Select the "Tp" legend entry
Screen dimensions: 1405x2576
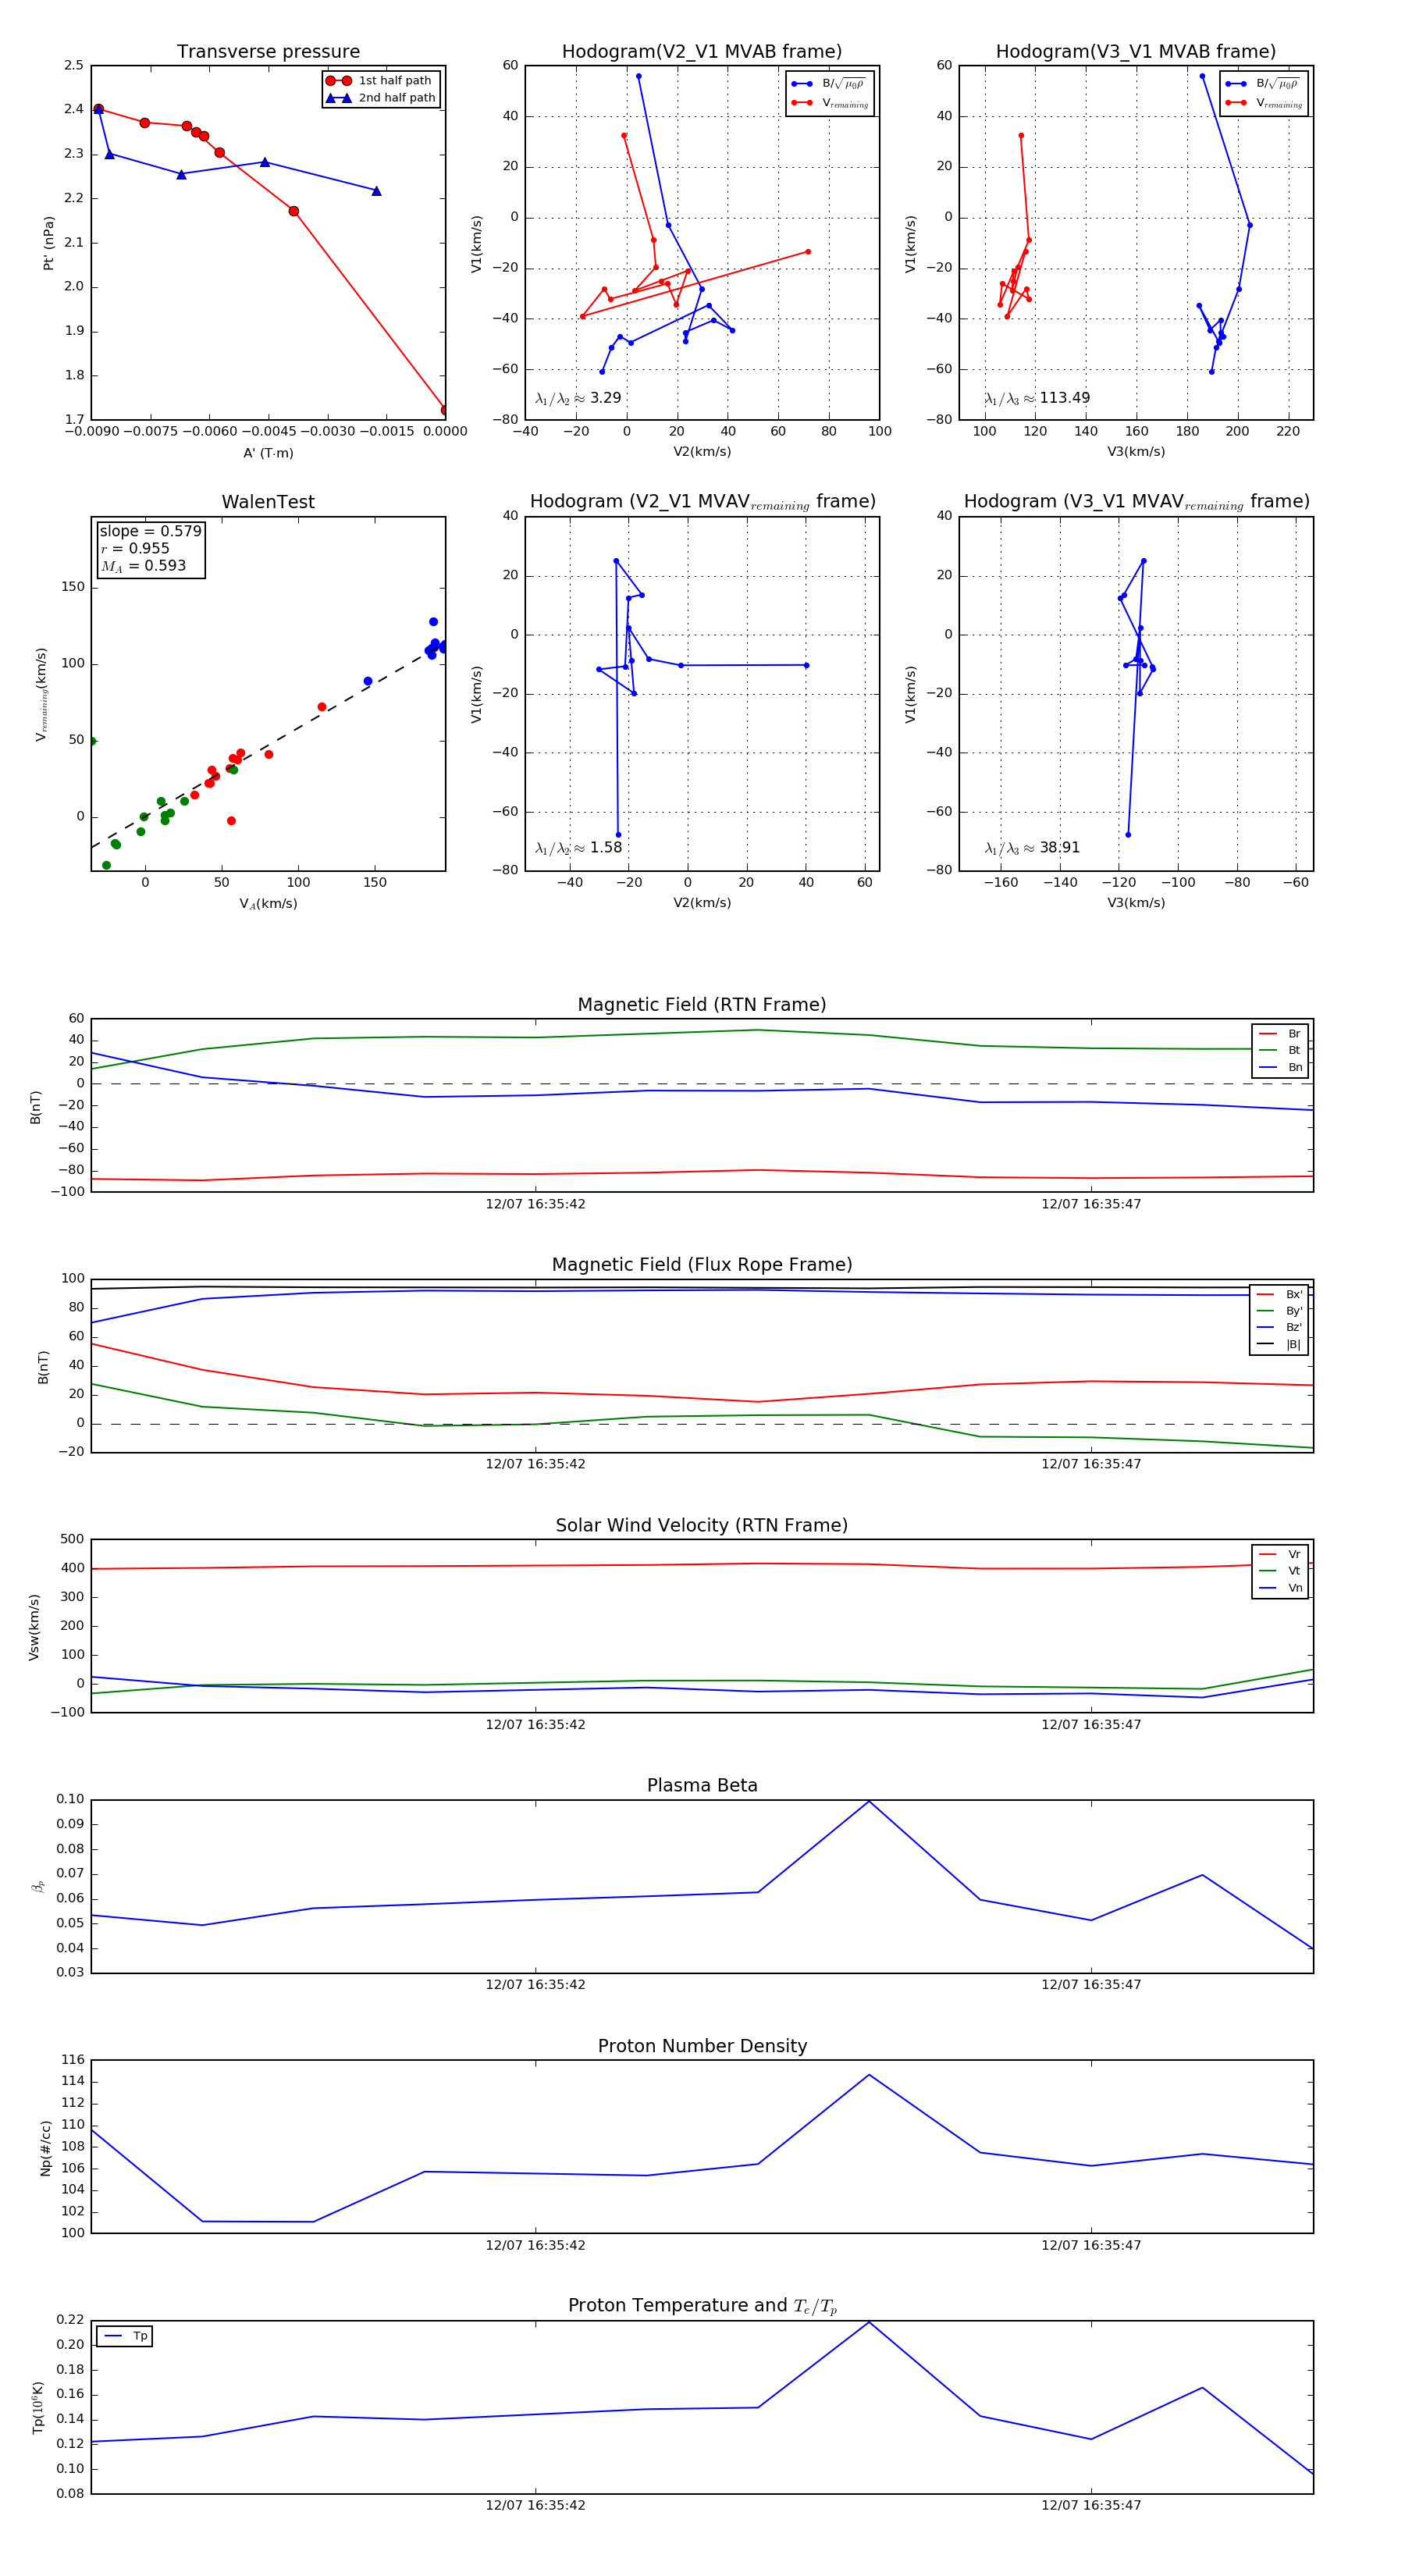click(x=125, y=2336)
